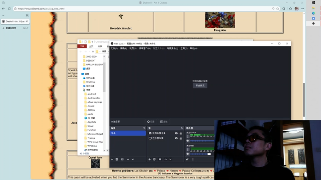Open the HARLAN ELLISON folder in Explorer
321x180 pixels.
tap(93, 64)
